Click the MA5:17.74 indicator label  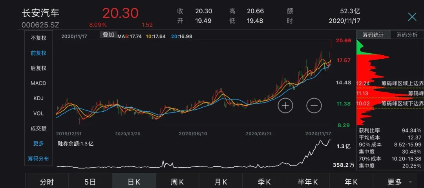tap(130, 36)
